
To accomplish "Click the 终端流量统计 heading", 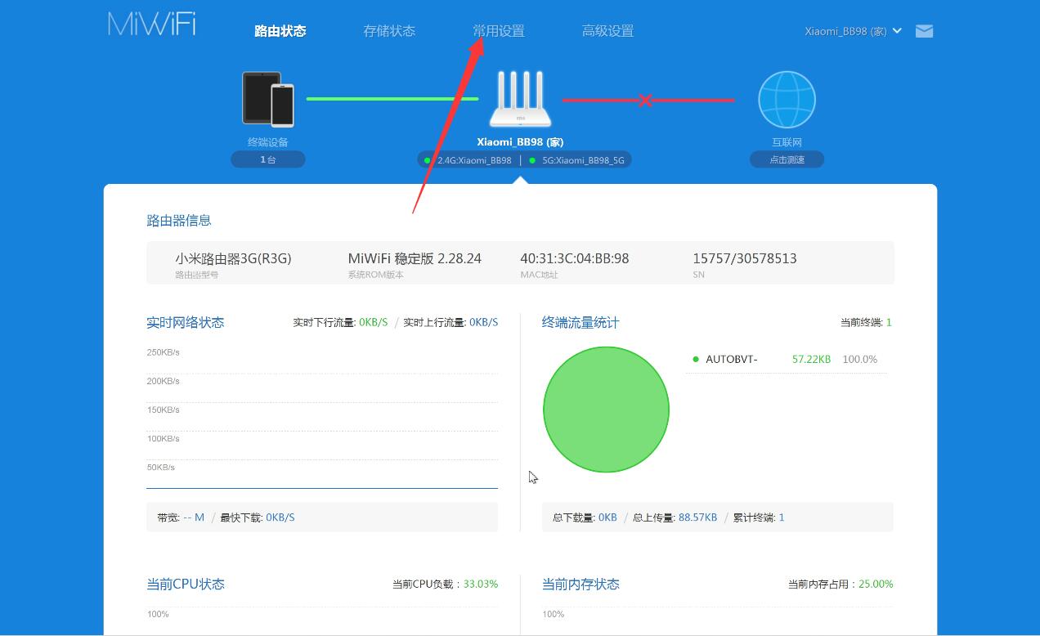I will 581,322.
